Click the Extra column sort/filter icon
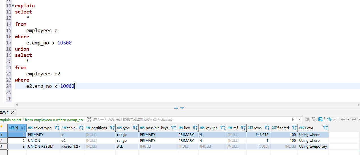This screenshot has width=360, height=155. (x=325, y=128)
